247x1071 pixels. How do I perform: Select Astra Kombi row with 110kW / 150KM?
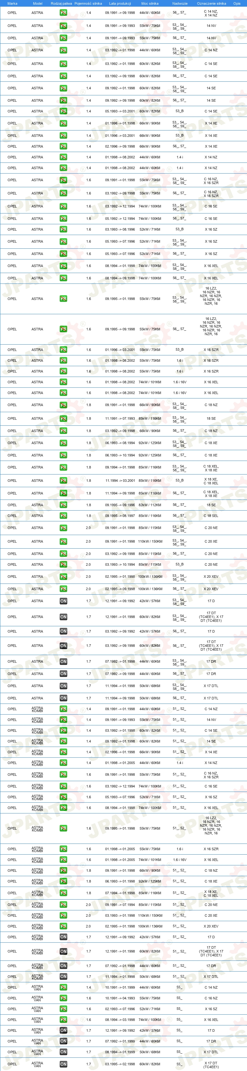123,915
